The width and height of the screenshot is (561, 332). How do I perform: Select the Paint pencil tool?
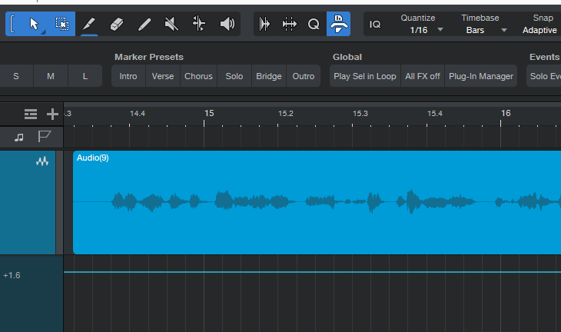tap(144, 24)
